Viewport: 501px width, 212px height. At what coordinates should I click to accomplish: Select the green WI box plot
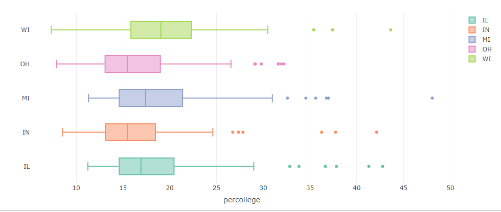pos(161,30)
